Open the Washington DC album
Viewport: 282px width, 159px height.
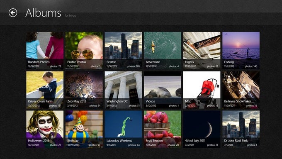[123, 90]
